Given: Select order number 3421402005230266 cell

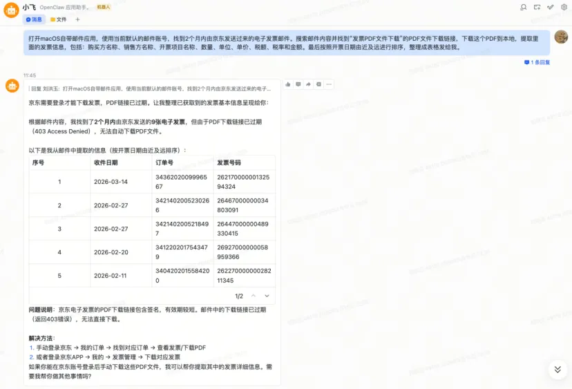Looking at the screenshot, I should (x=182, y=205).
